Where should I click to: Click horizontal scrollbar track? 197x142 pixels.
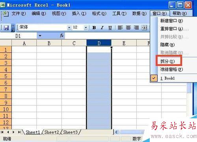[x=132, y=132]
